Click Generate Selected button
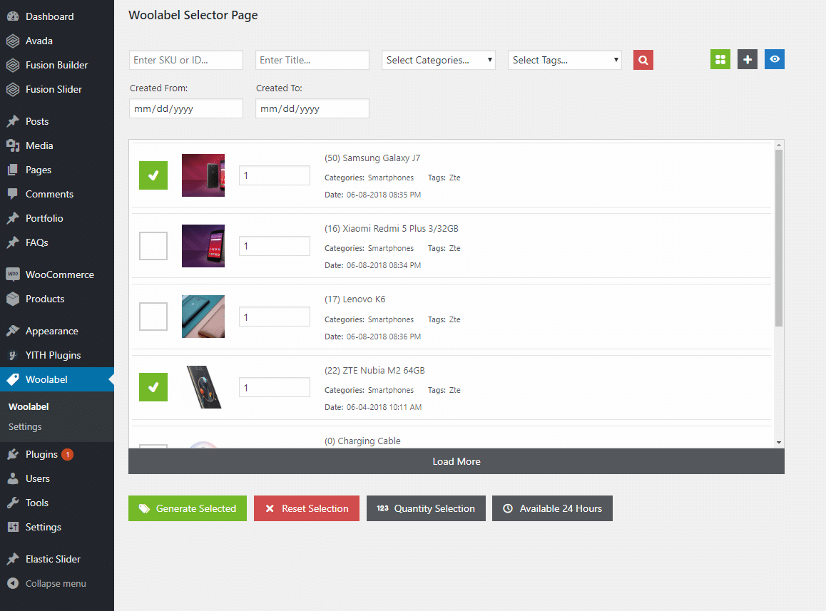 pos(188,508)
